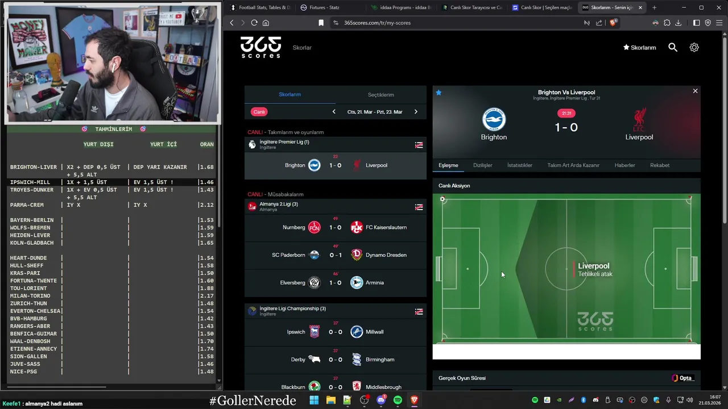Toggle favorite star on Brighton Vs Liverpool panel

click(x=439, y=93)
